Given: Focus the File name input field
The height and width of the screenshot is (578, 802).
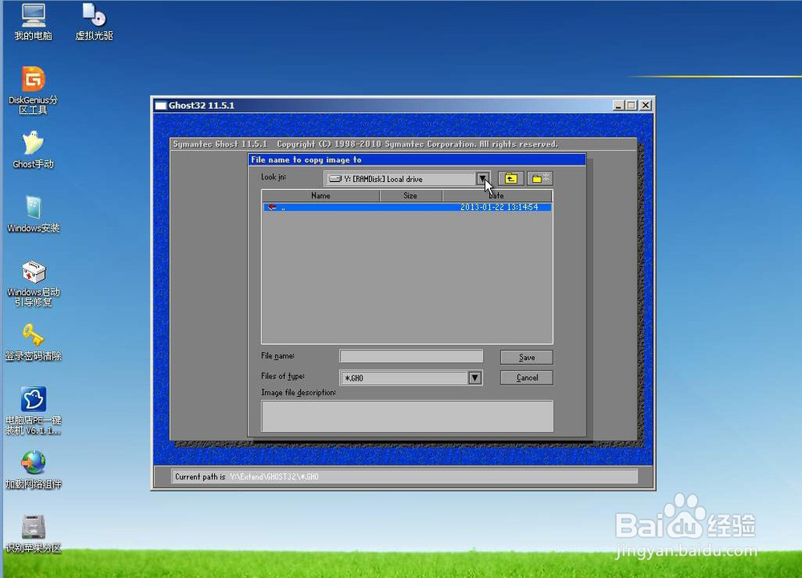Looking at the screenshot, I should [x=411, y=356].
